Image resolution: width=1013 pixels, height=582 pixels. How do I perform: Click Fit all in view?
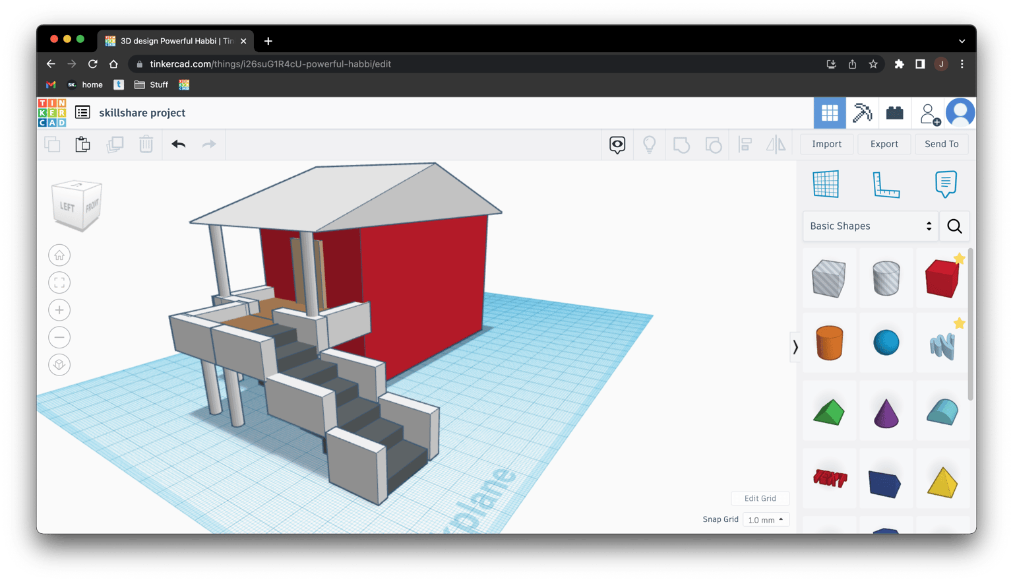pos(59,283)
